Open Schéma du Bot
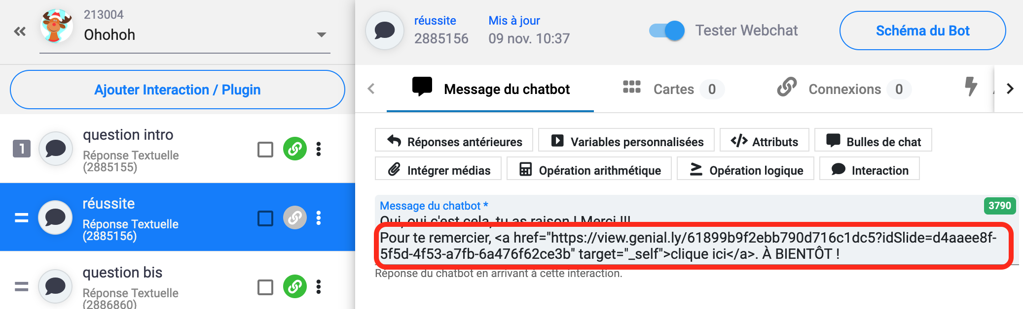The width and height of the screenshot is (1023, 309). coord(922,31)
